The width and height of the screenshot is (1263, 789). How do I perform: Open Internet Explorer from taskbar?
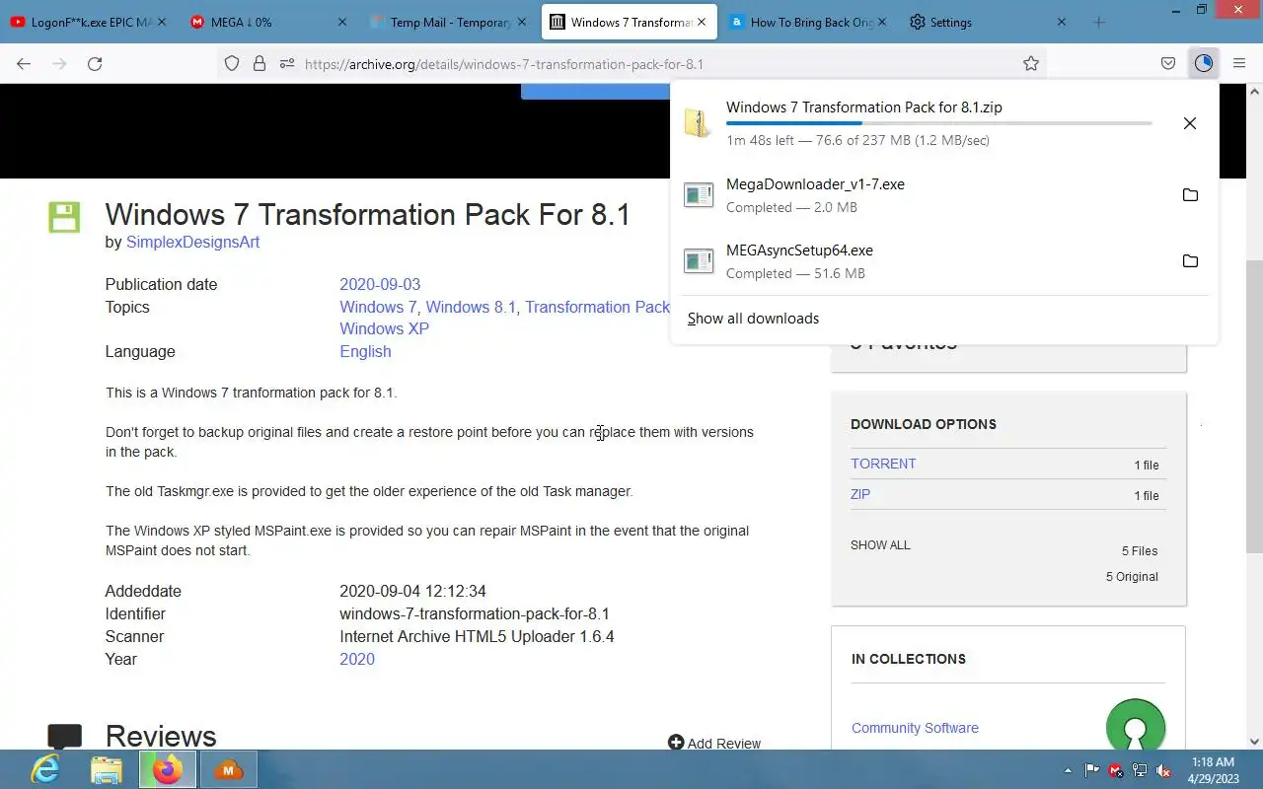click(x=44, y=769)
